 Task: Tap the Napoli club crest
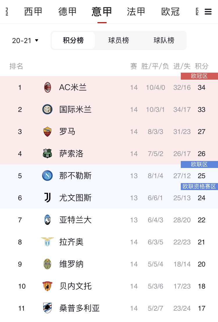(47, 176)
